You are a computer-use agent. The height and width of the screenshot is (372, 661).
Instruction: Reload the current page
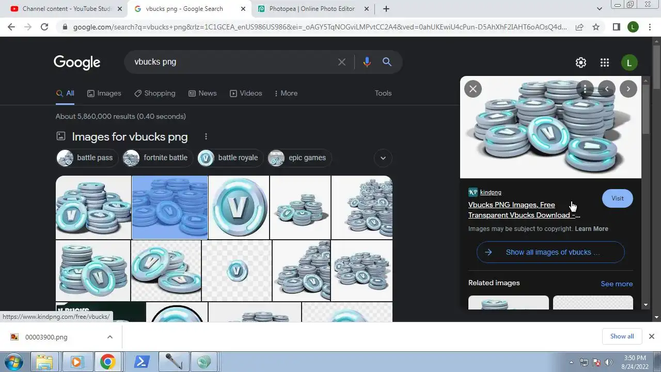click(44, 27)
